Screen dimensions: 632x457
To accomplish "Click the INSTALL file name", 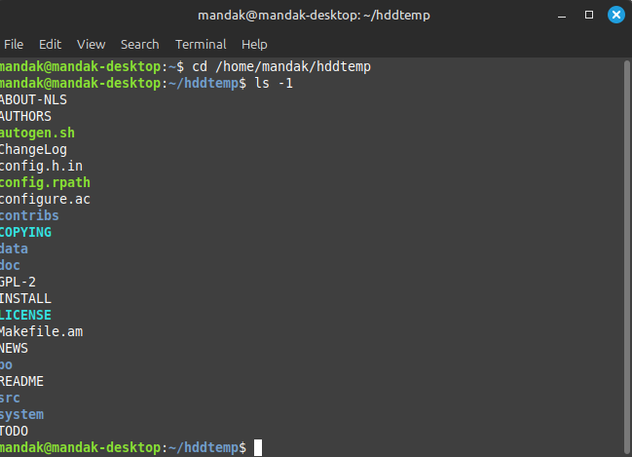I will (25, 298).
